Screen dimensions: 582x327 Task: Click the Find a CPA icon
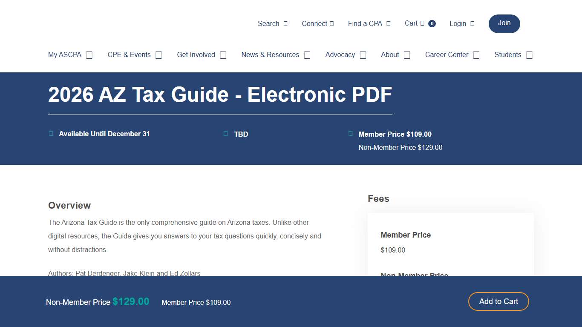pyautogui.click(x=388, y=23)
